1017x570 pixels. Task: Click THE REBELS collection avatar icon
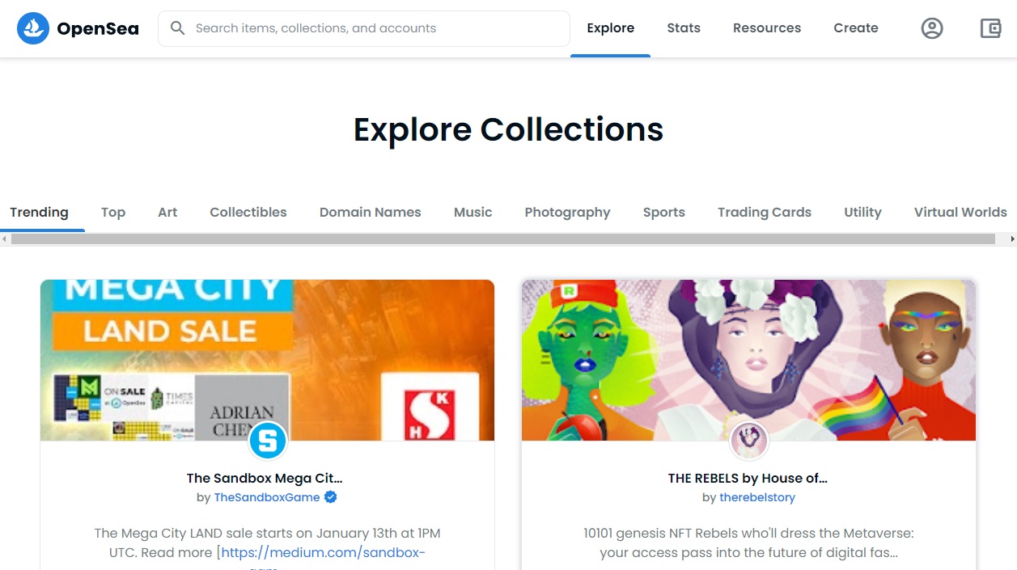(x=748, y=441)
